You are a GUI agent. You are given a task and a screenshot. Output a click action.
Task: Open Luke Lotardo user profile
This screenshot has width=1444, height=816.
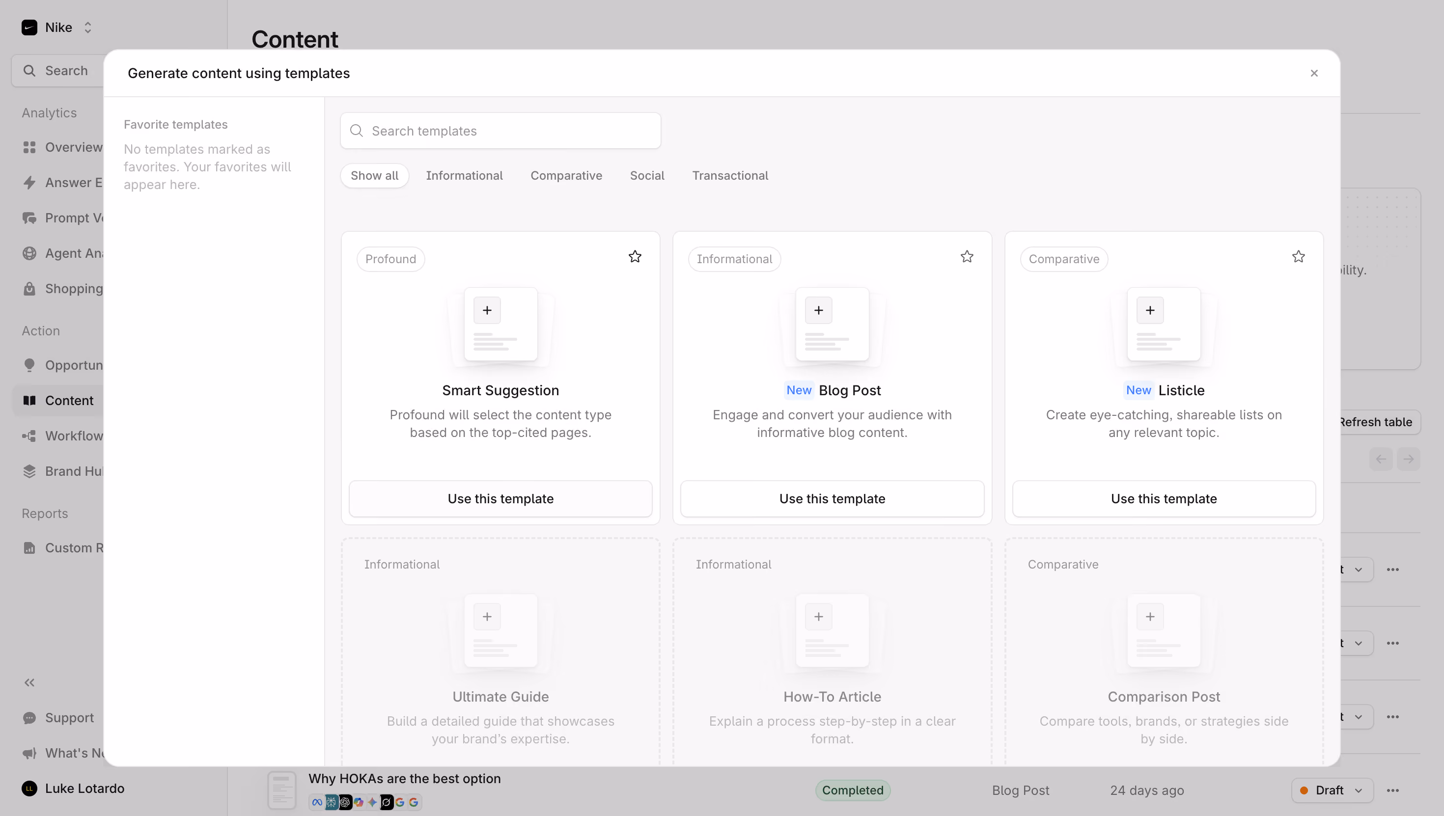click(73, 788)
